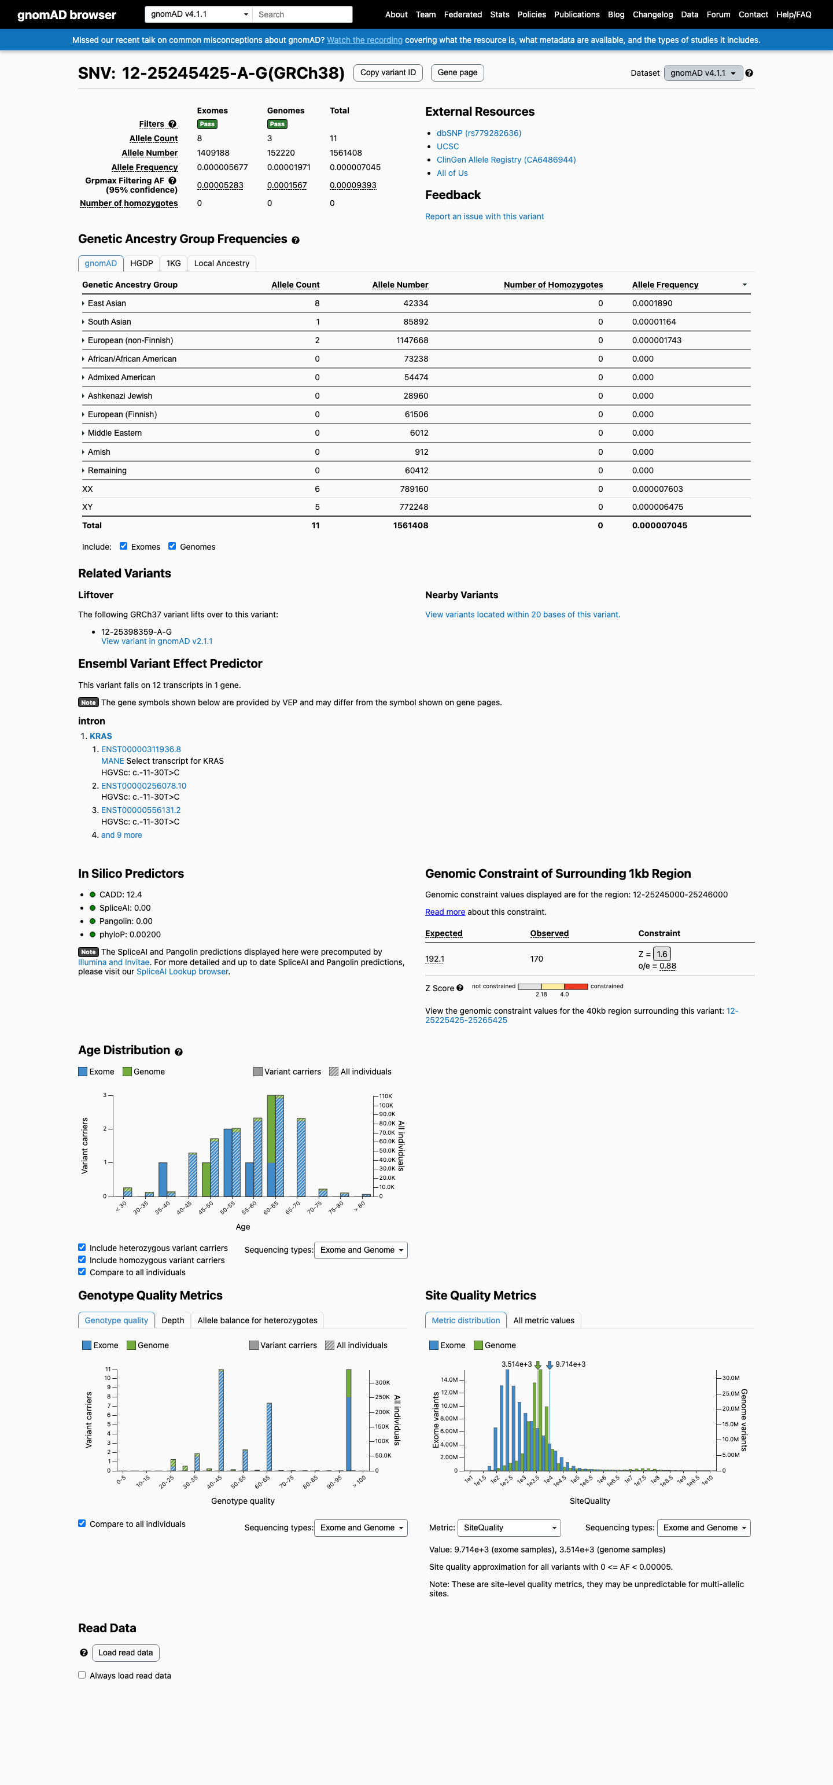
Task: Open ENST00000311936.8 transcript link
Action: (x=141, y=749)
